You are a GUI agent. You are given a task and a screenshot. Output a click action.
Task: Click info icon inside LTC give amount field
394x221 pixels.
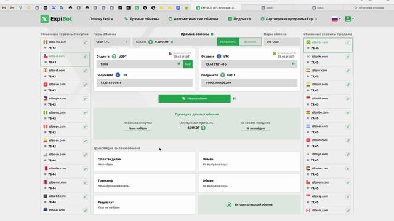click(293, 64)
